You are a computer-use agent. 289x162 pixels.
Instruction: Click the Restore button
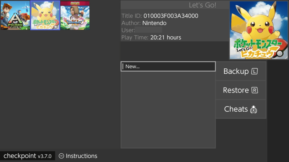click(241, 90)
